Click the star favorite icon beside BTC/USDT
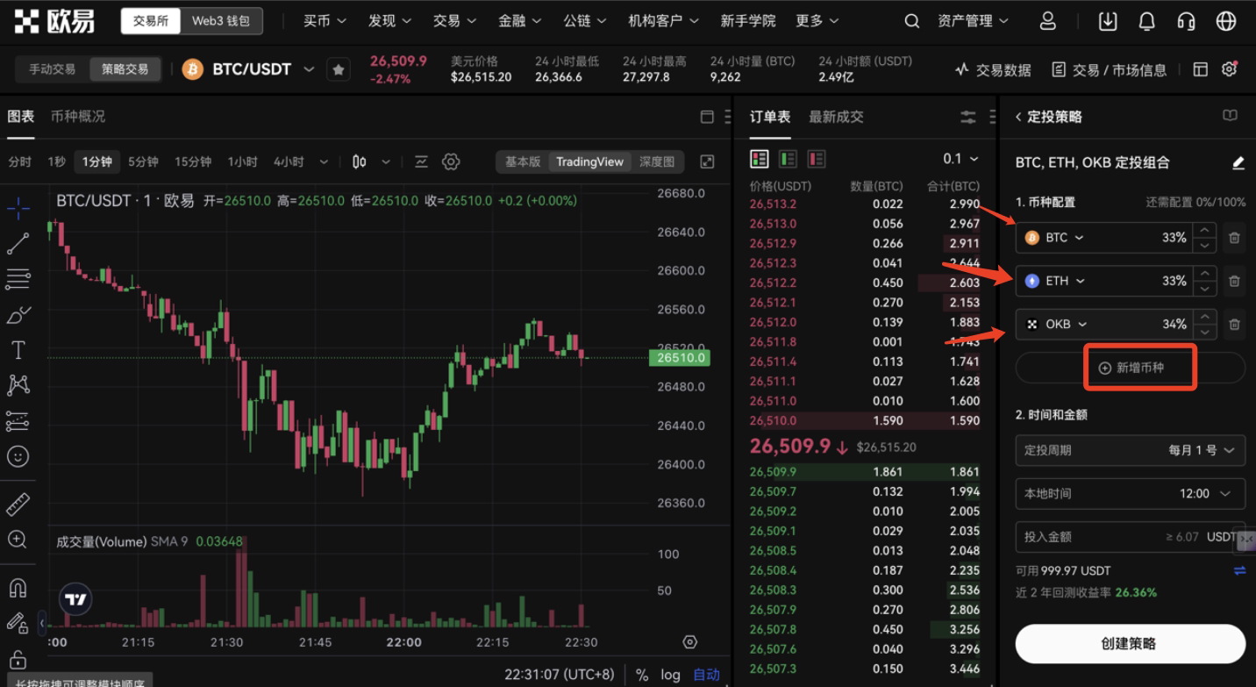This screenshot has height=687, width=1256. [x=339, y=69]
